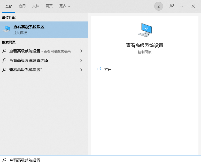Viewport: 201px width, 165px height.
Task: Click 打开 to open the control panel item
Action: click(x=108, y=69)
